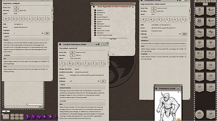This screenshot has width=217, height=121.
Task: Pick the purple d12 die
Action: click(x=33, y=117)
